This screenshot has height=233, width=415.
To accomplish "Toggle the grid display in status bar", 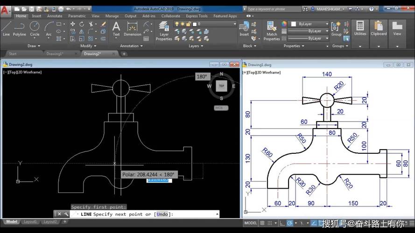I will [263, 223].
